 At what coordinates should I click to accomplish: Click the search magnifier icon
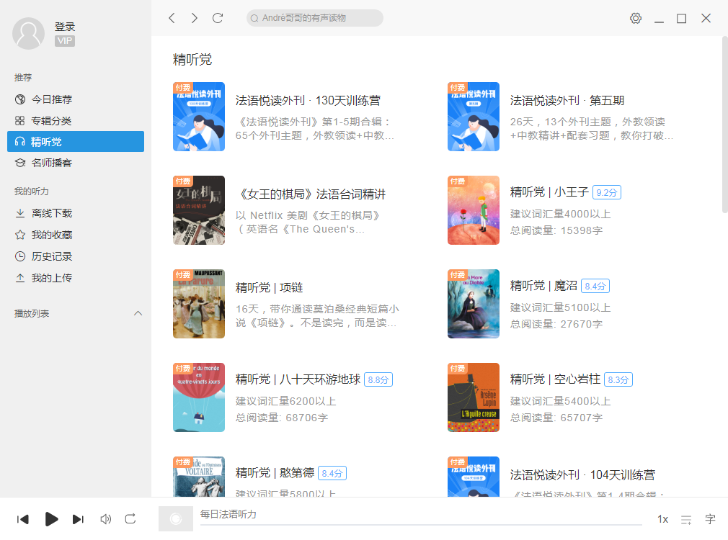(x=254, y=18)
